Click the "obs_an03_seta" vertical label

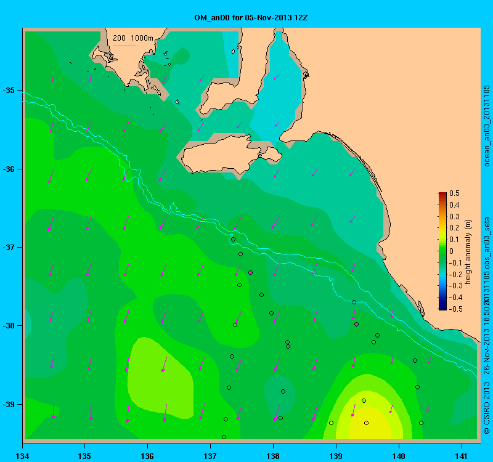click(486, 243)
